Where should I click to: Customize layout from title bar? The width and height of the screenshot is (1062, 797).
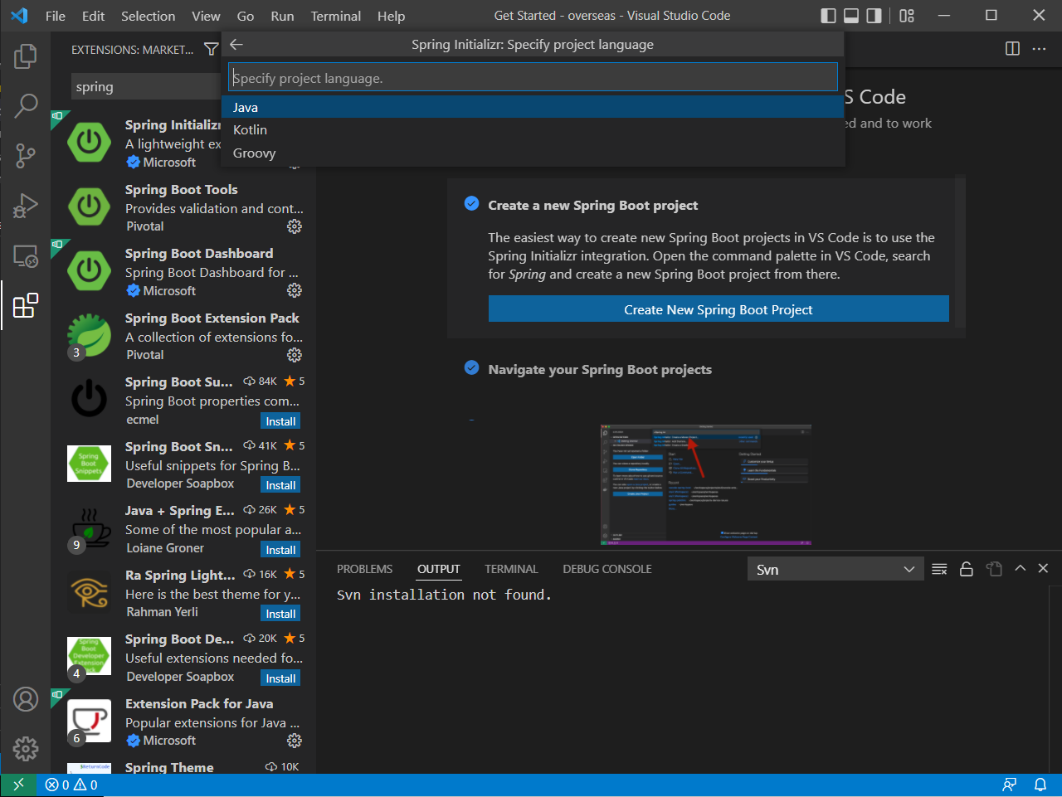tap(907, 16)
